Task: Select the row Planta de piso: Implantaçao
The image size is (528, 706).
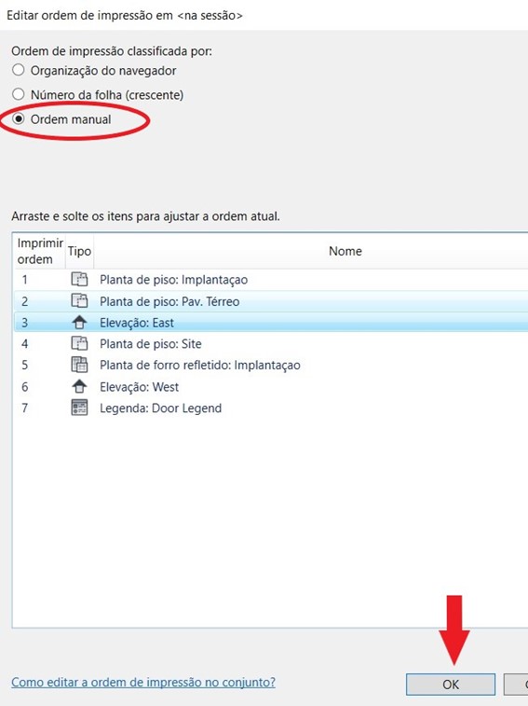Action: click(271, 280)
